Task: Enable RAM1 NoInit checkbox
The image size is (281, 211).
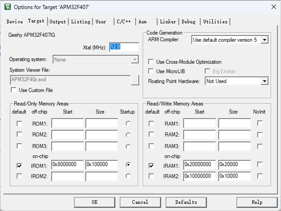Action: tap(260, 123)
